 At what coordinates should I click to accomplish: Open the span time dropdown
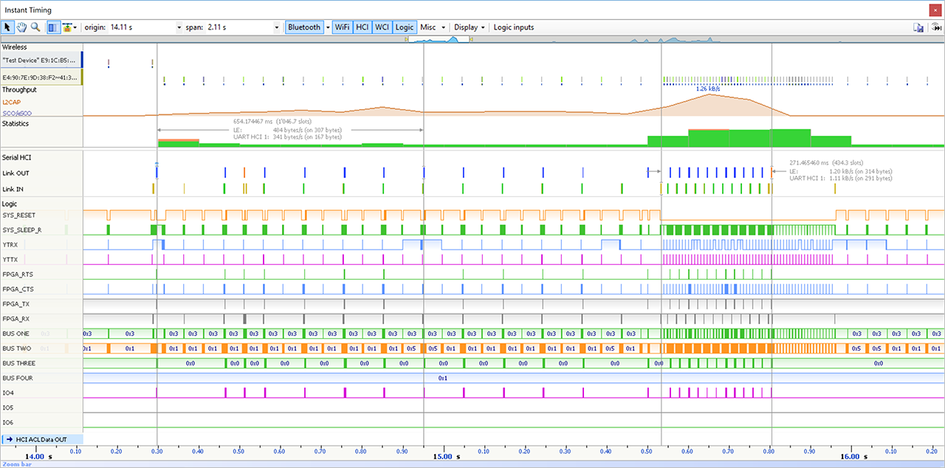(x=278, y=27)
